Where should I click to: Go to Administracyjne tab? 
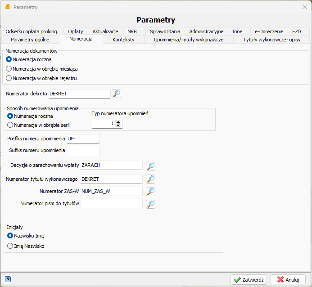pyautogui.click(x=206, y=31)
